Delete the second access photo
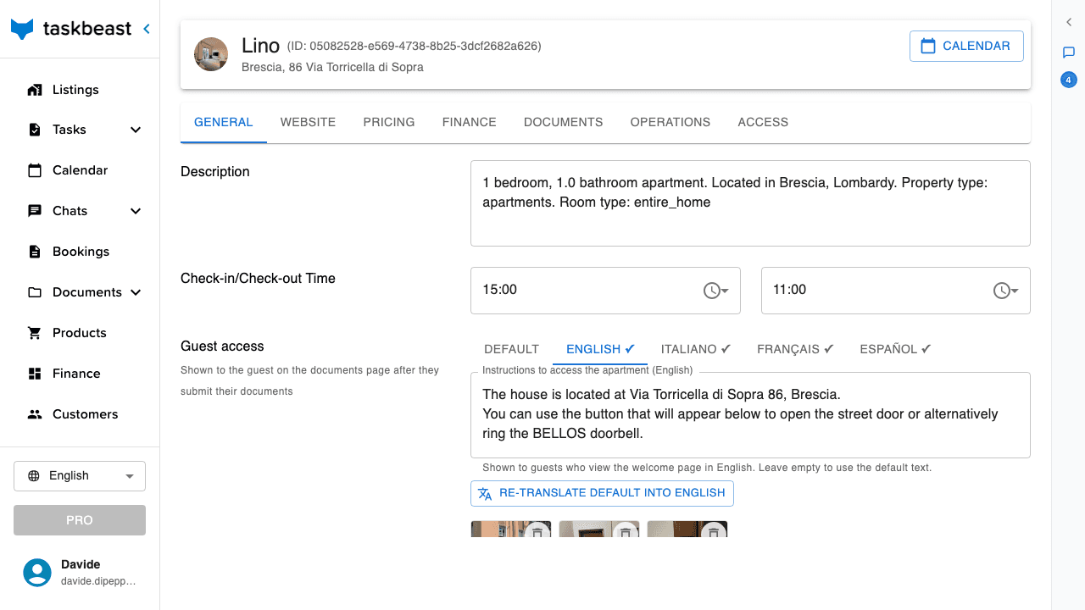The height and width of the screenshot is (610, 1085). click(626, 531)
